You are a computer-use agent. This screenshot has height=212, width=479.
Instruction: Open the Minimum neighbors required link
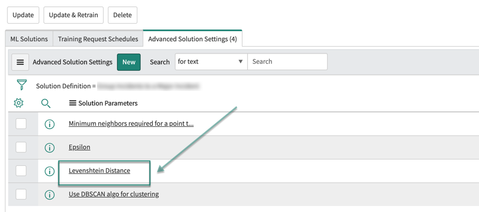click(x=131, y=124)
